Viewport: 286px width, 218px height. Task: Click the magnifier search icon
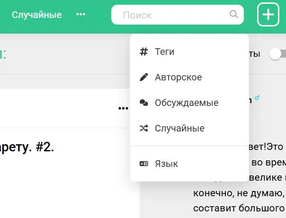233,14
